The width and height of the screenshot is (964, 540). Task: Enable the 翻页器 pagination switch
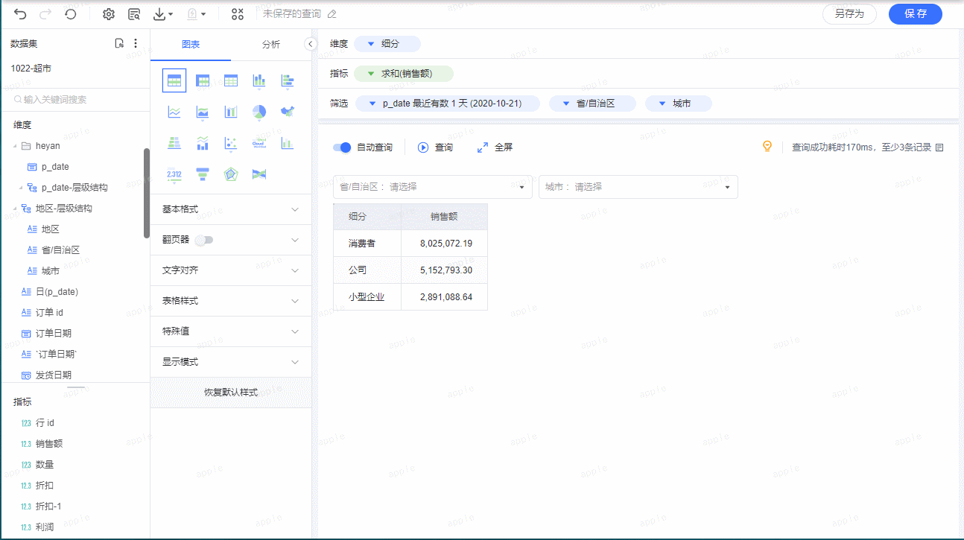pos(203,240)
